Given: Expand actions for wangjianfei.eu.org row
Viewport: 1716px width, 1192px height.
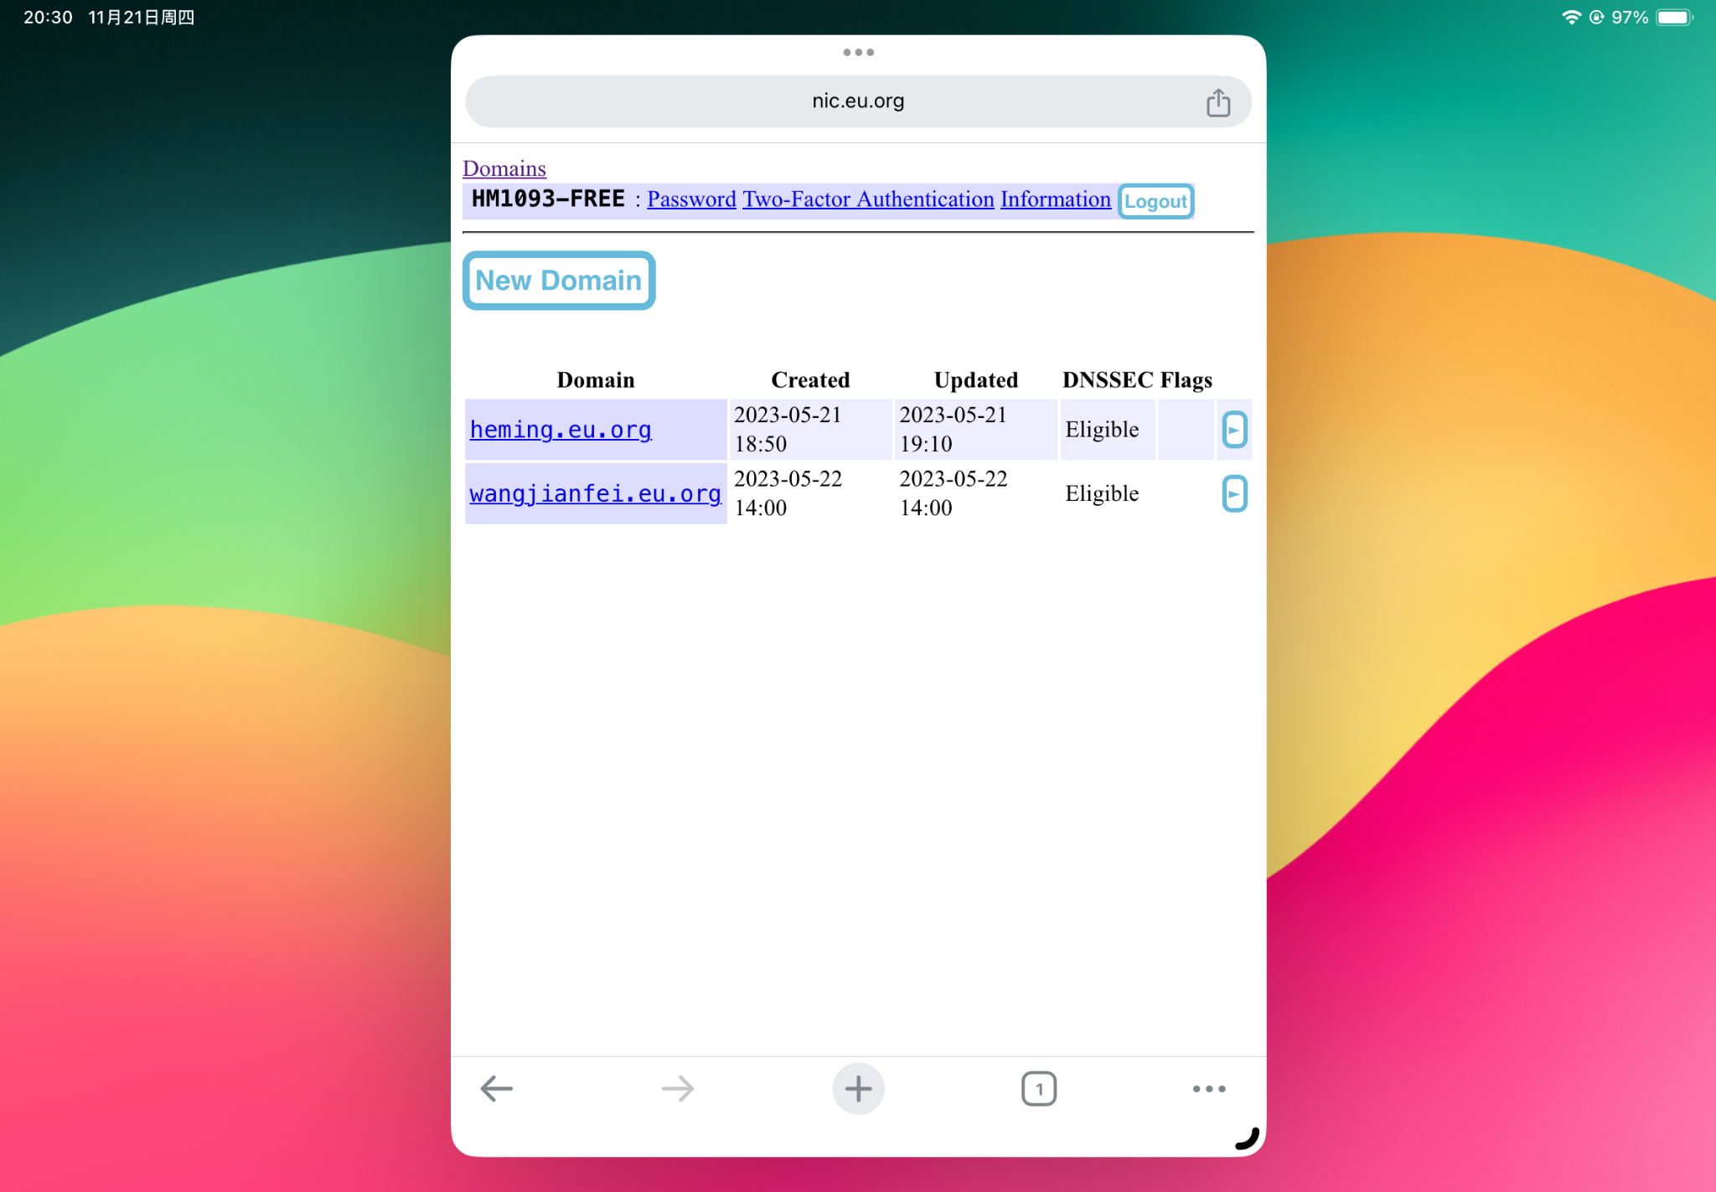Looking at the screenshot, I should click(x=1233, y=493).
